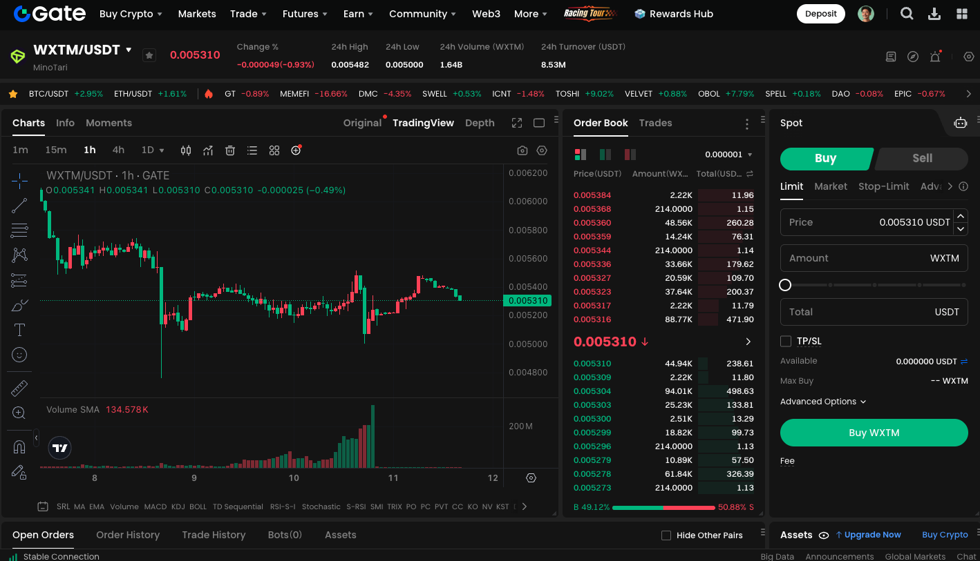The image size is (980, 561).
Task: Toggle the magnet snapping mode
Action: click(19, 447)
